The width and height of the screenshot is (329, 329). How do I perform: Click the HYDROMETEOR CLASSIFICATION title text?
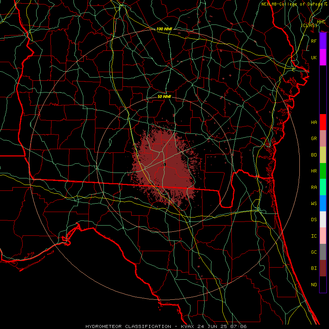point(128,326)
